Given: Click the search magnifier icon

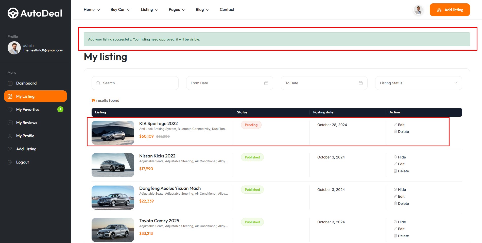Looking at the screenshot, I should click(98, 83).
